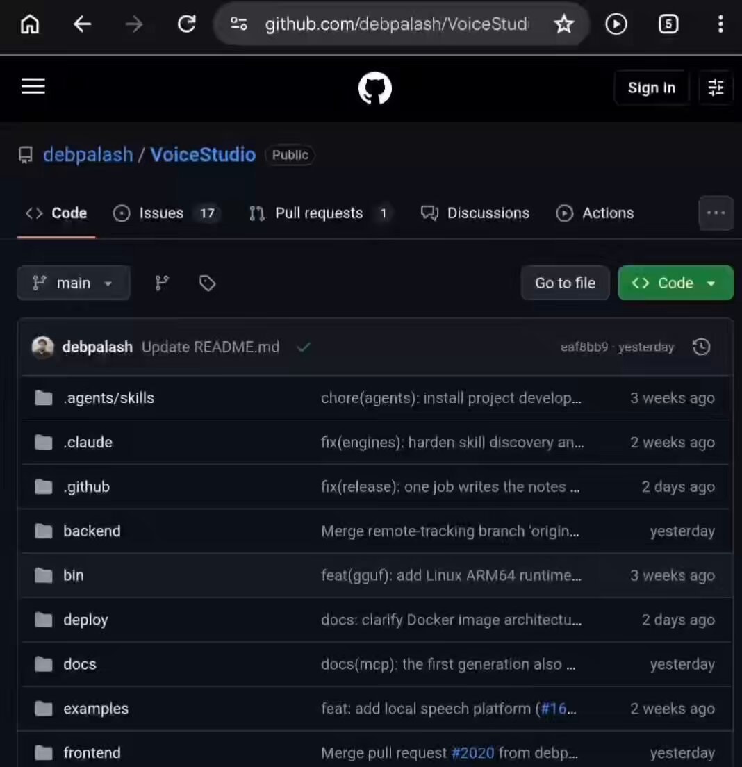Image resolution: width=742 pixels, height=767 pixels.
Task: Open the main branch selector dropdown
Action: pyautogui.click(x=74, y=283)
